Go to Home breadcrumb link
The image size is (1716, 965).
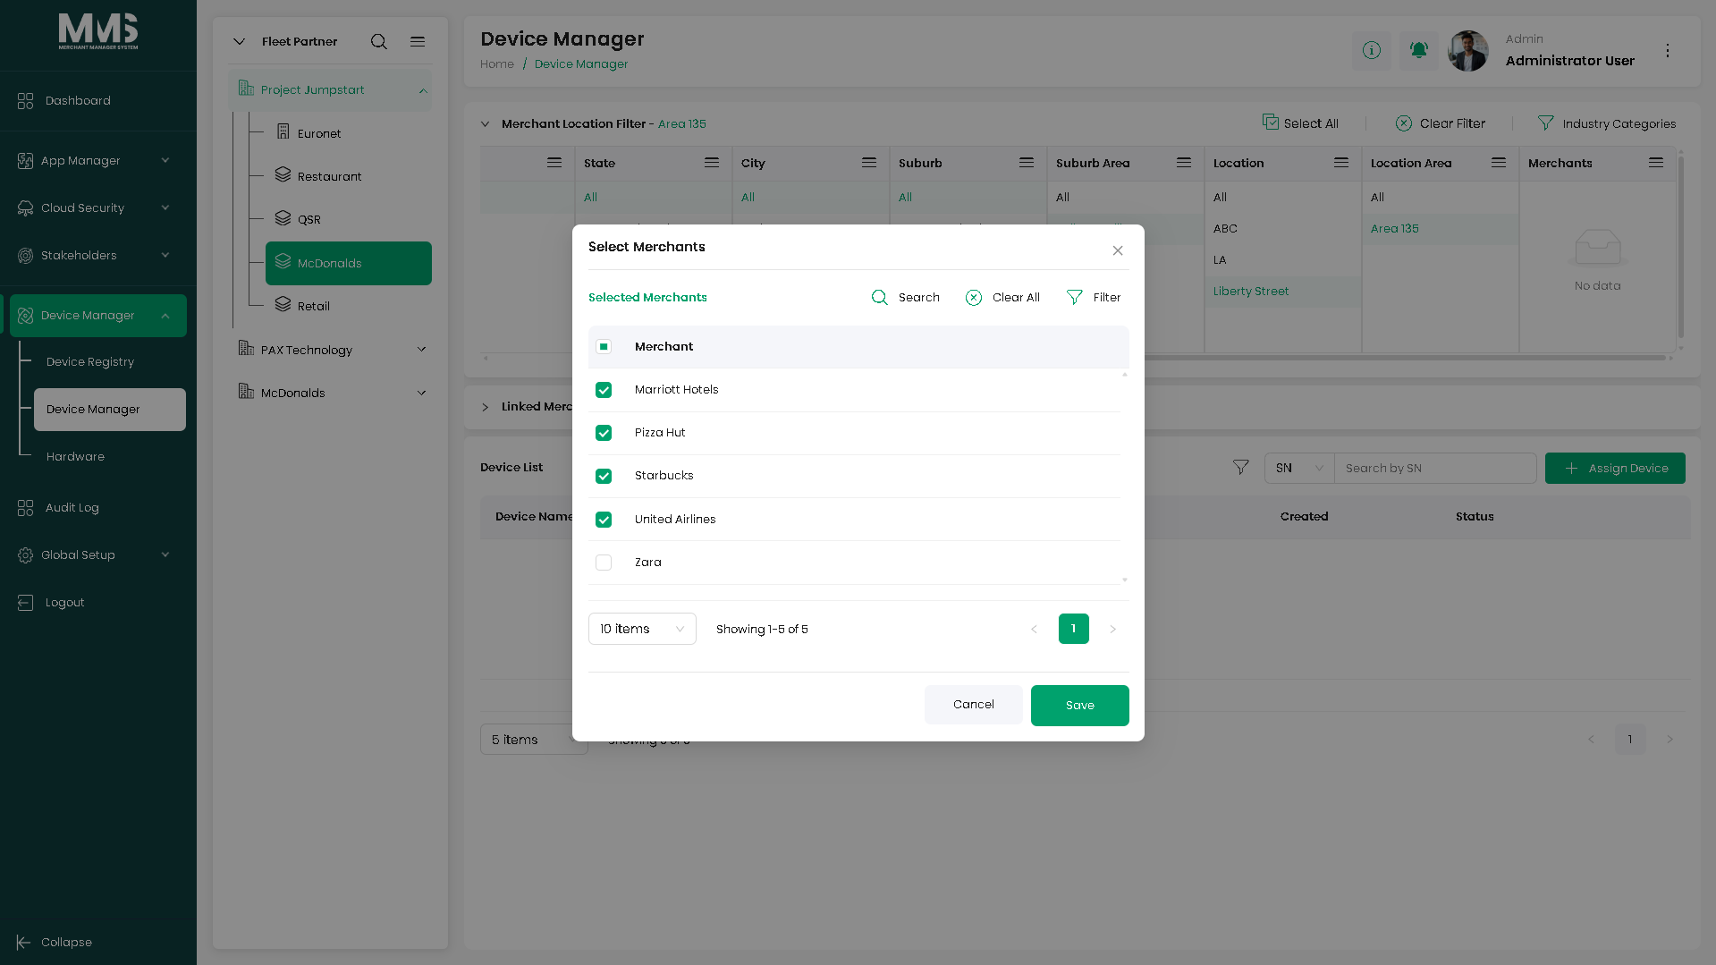point(497,64)
